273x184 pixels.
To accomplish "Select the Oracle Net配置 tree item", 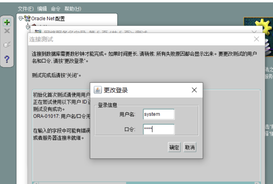I will 48,18.
